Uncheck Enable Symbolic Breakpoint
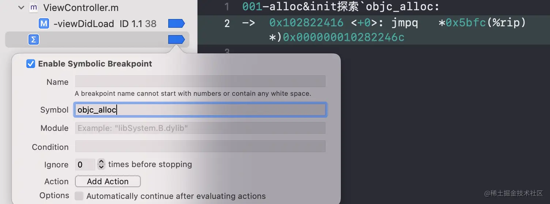 (31, 64)
